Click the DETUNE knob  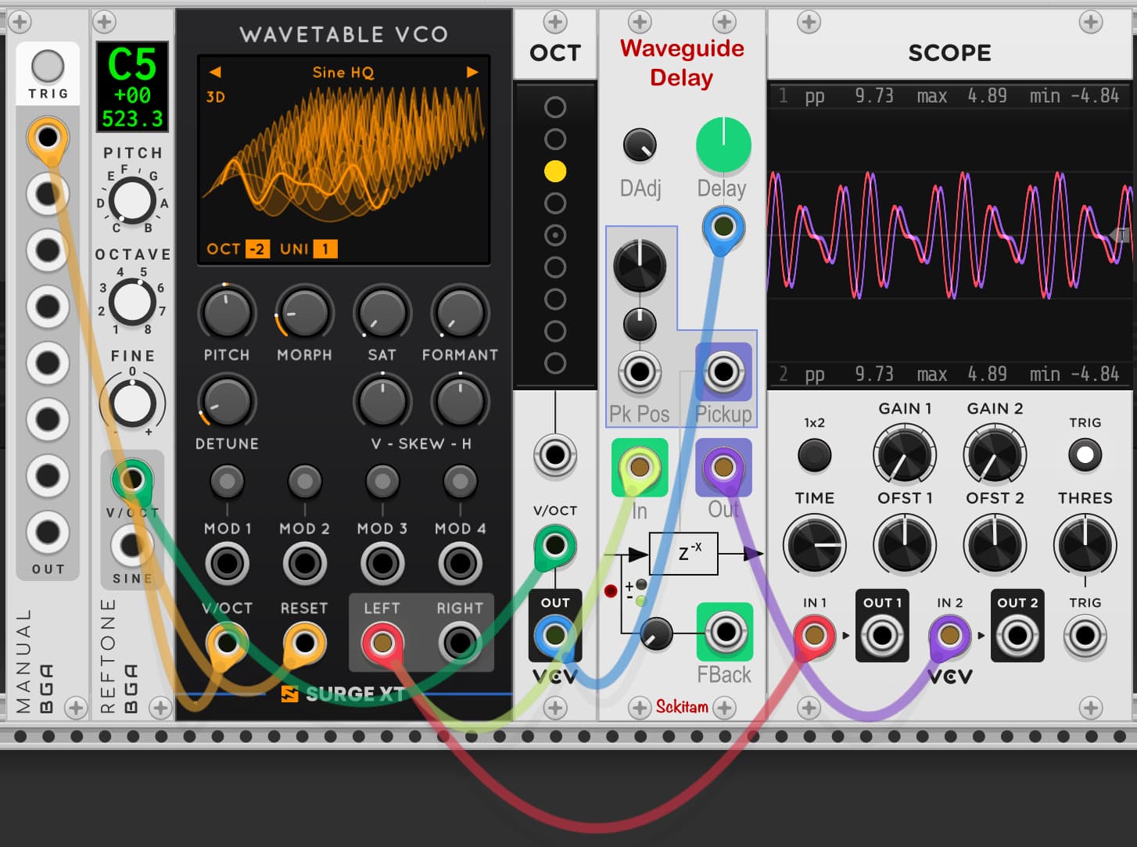click(227, 401)
